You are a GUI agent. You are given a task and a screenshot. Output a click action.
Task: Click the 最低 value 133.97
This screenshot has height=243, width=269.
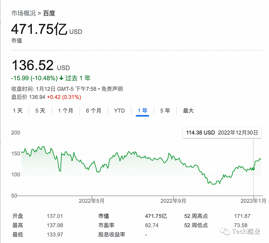(55, 235)
